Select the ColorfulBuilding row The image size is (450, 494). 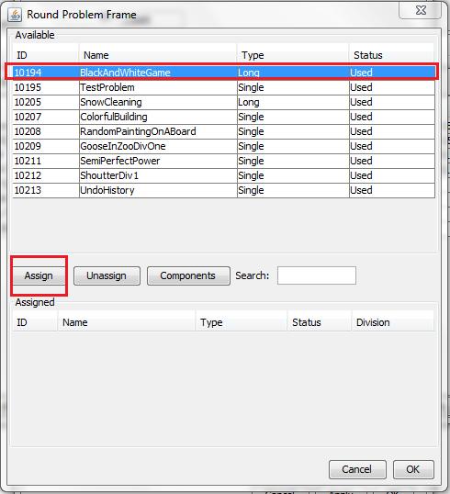pyautogui.click(x=224, y=117)
